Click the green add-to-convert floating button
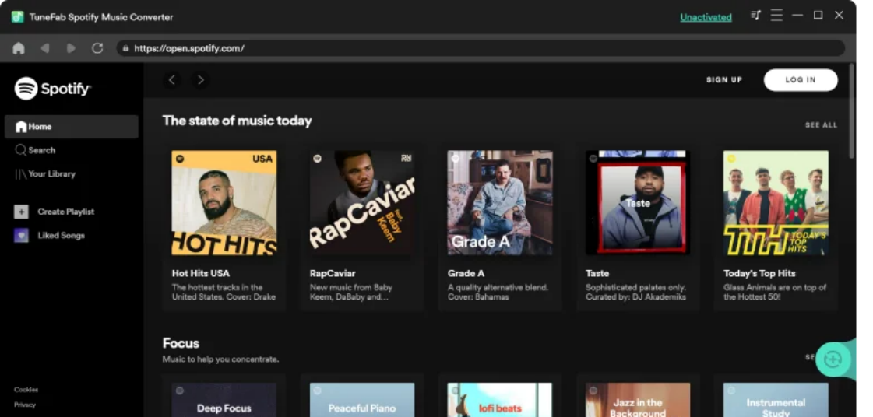This screenshot has height=417, width=873. 833,359
